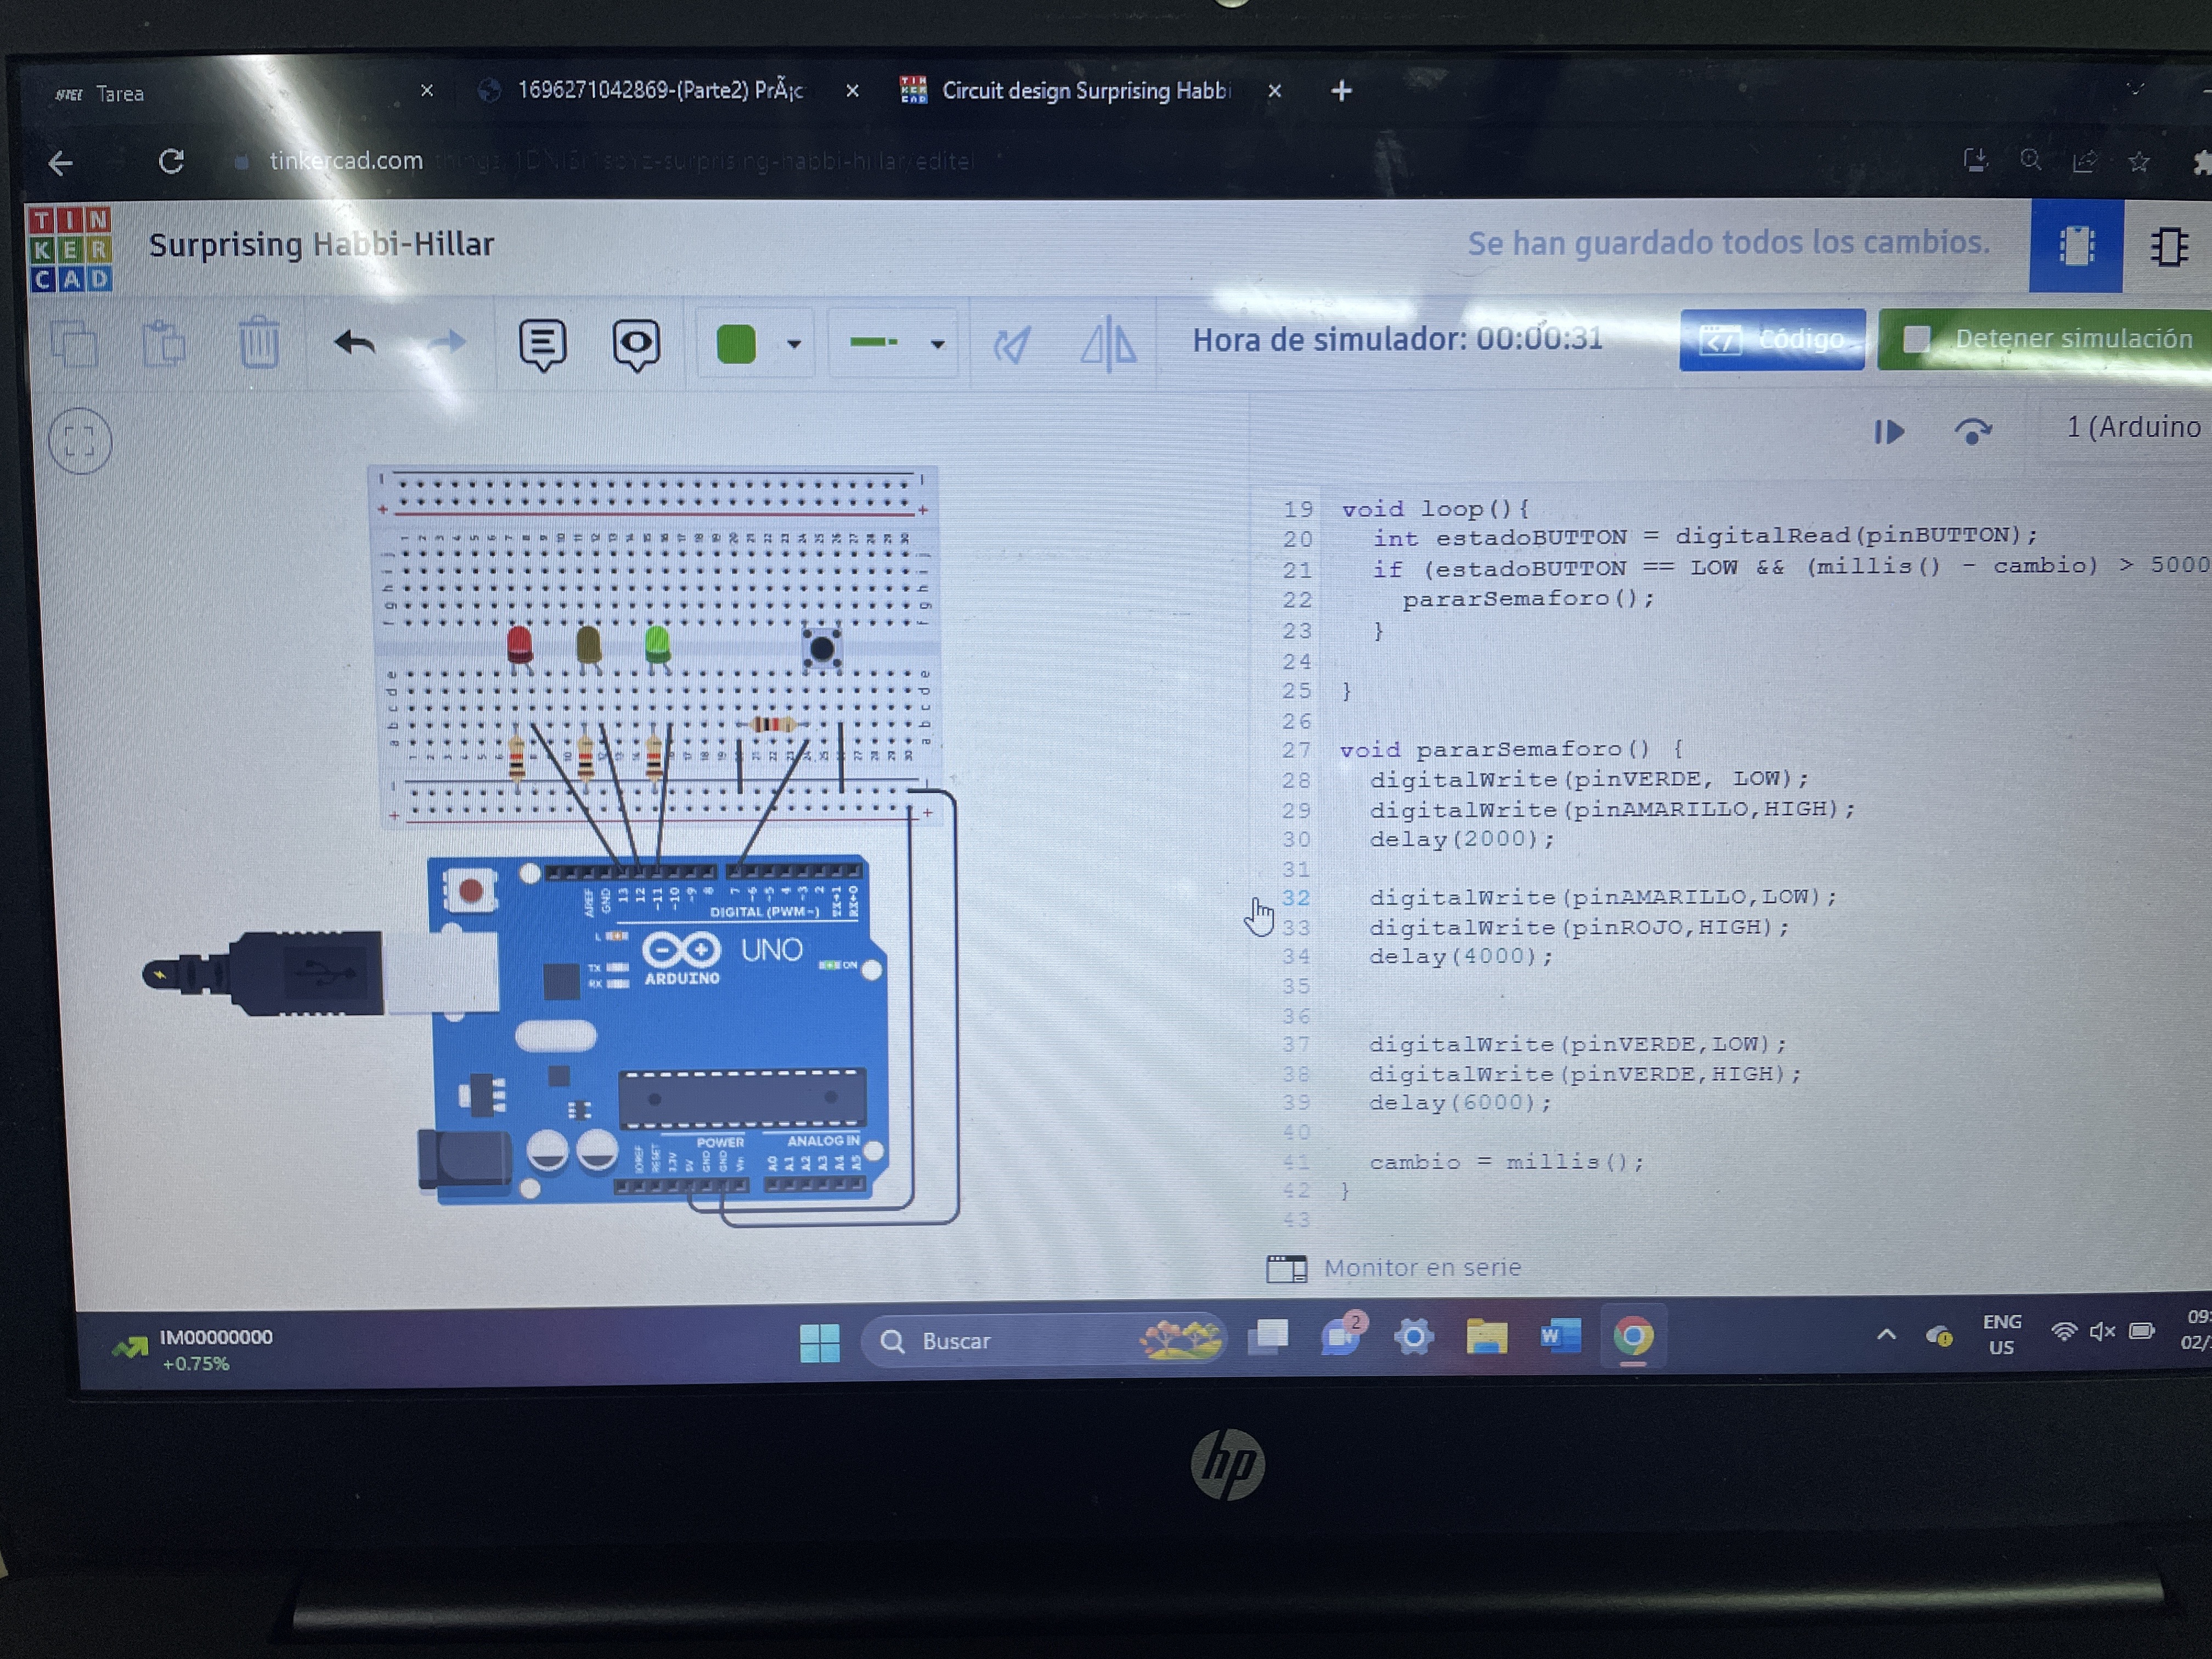The image size is (2212, 1659).
Task: Open the wire color dropdown arrow
Action: pyautogui.click(x=794, y=344)
